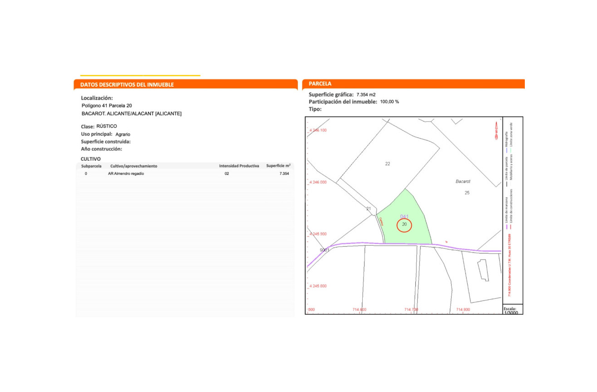
Task: Click the Intensidad Productiva column header
Action: coord(239,166)
